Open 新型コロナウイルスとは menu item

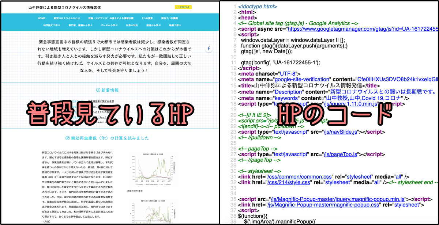[x=67, y=18]
